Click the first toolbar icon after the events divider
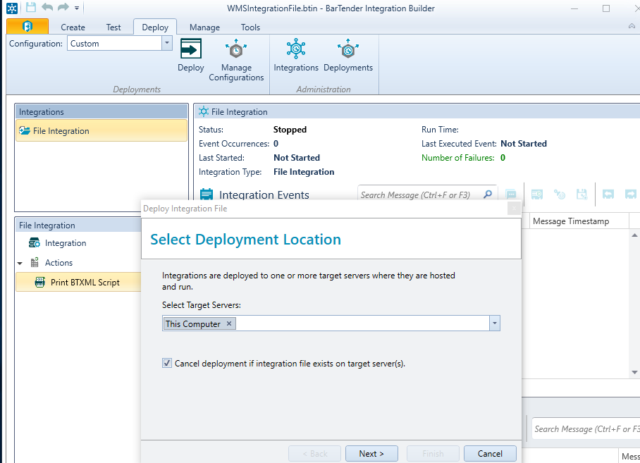 point(536,195)
